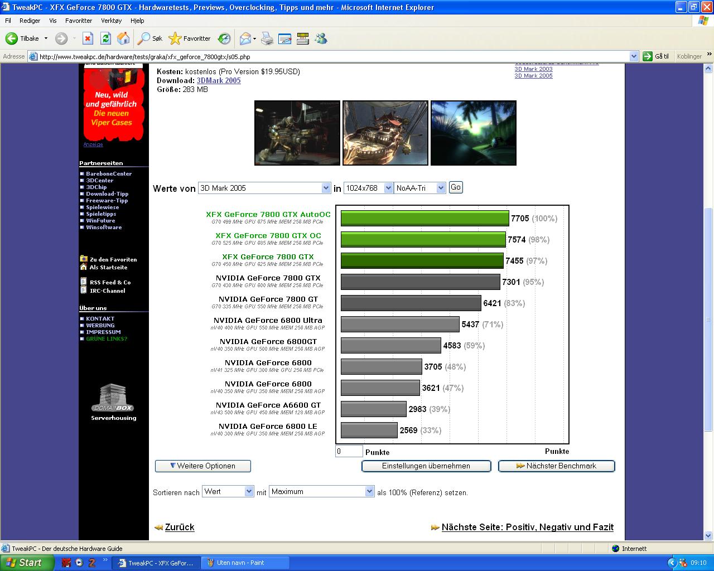Screen dimensions: 714x571
Task: Open the IRC-Channel link
Action: 108,291
